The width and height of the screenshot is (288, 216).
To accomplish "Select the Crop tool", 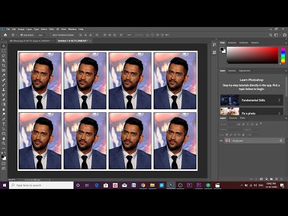I will [x=4, y=65].
